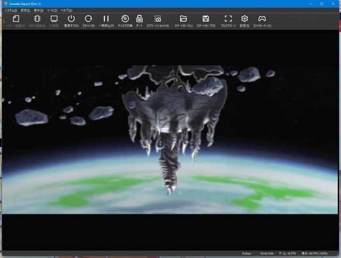Click the game video display area

170,140
